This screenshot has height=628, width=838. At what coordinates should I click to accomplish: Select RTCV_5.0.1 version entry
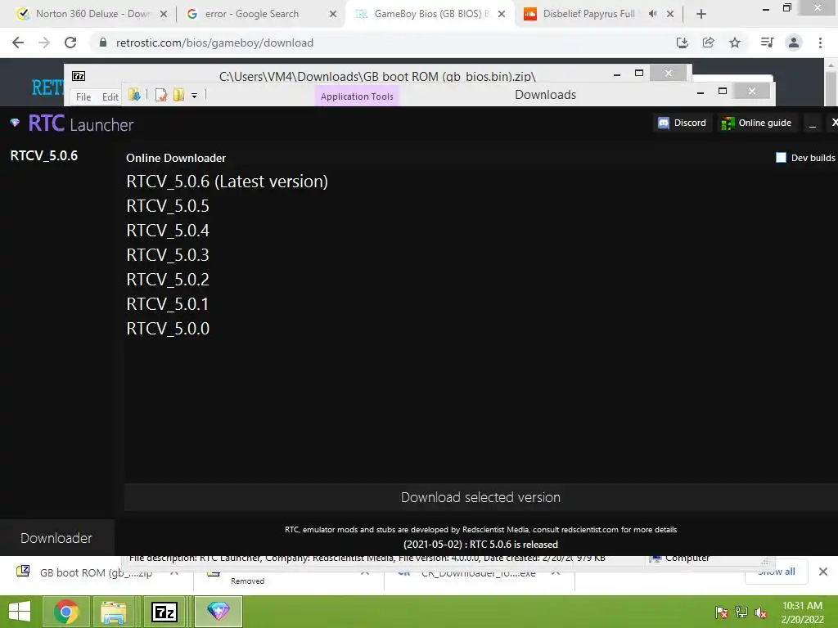coord(168,304)
